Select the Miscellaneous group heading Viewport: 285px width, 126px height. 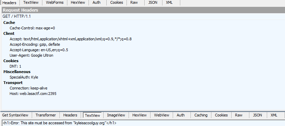[x=17, y=72]
